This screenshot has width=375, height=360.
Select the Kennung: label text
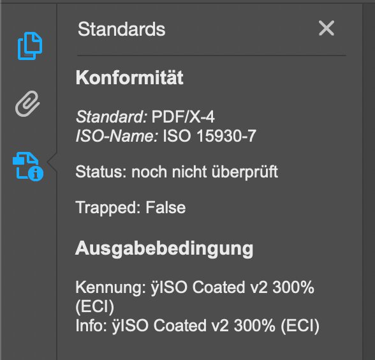111,287
